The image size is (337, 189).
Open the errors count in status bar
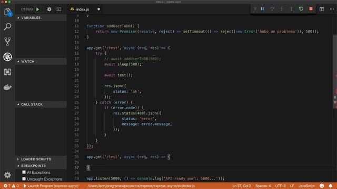click(7, 186)
